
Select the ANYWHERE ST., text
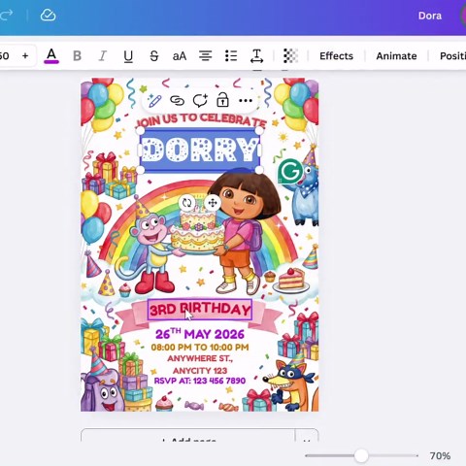tap(200, 358)
